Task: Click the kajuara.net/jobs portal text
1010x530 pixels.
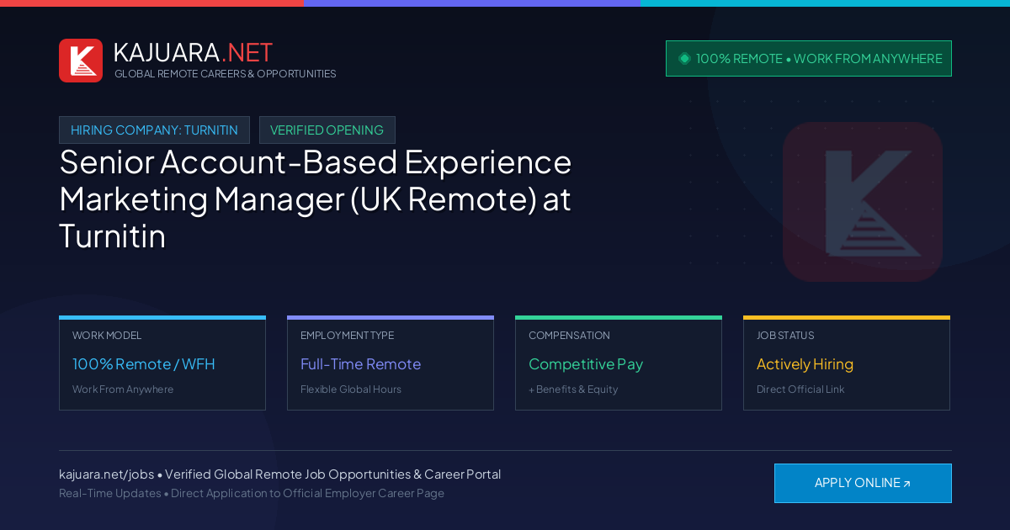Action: 279,474
